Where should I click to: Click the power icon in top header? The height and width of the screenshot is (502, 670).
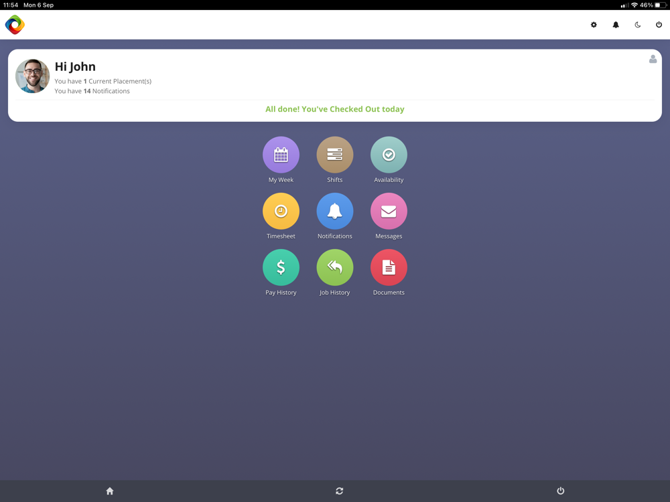[x=659, y=25]
